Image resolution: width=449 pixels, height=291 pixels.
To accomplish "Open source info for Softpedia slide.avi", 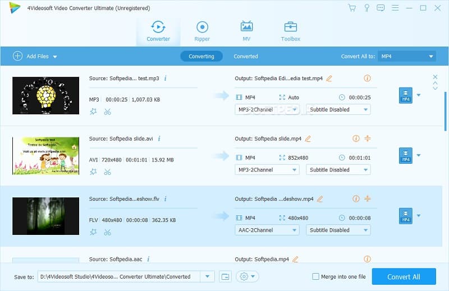I will (159, 138).
